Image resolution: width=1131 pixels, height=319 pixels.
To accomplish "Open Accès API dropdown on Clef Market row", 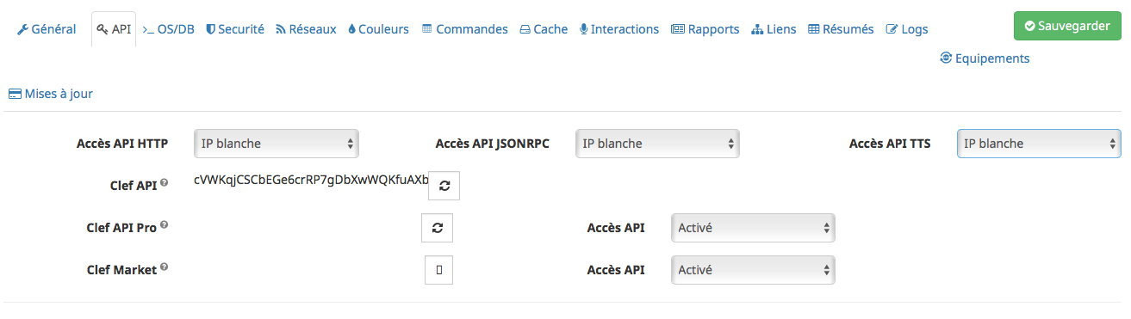I will (753, 269).
